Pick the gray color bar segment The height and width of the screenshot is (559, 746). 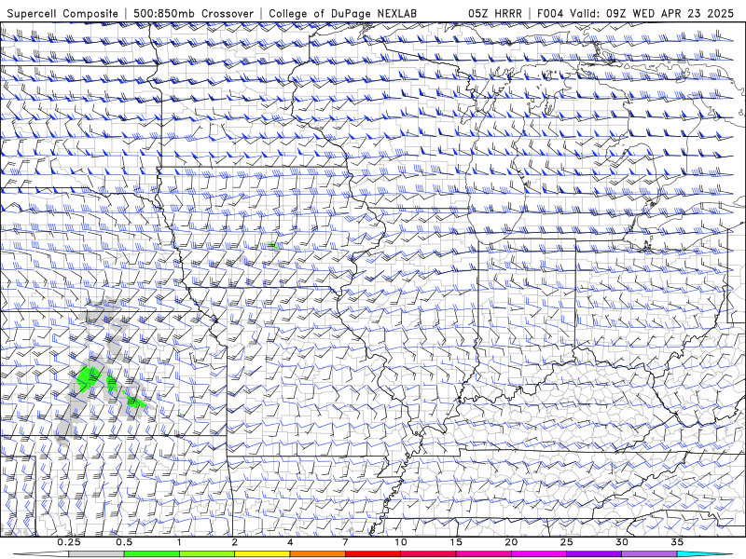96,554
